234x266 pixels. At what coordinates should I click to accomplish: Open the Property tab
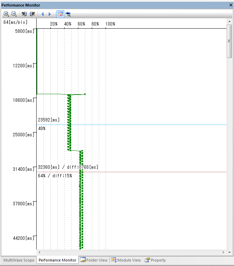(155, 260)
